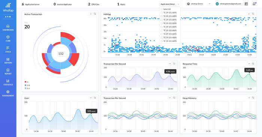Click the layout grid icon beside the email
This screenshot has height=137, width=262.
(246, 4)
